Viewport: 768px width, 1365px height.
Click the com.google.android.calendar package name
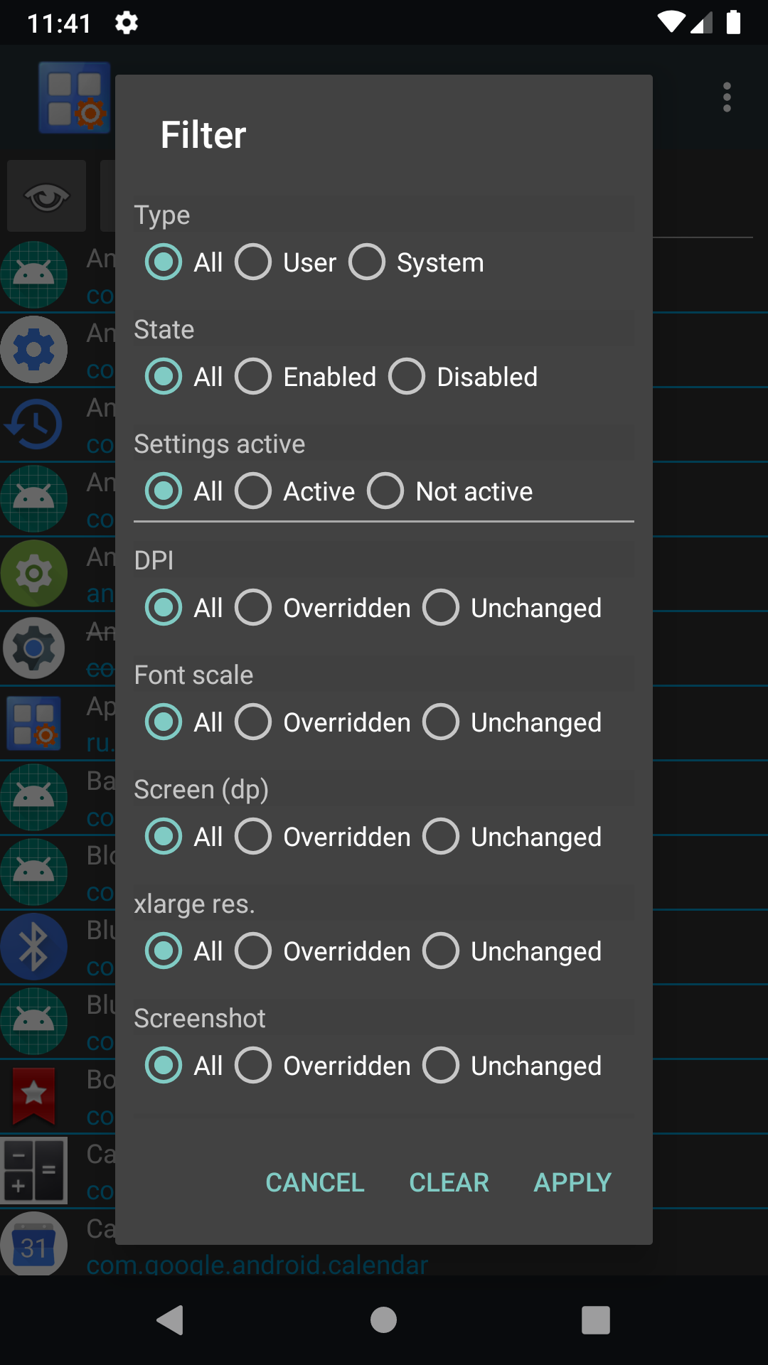click(257, 1264)
